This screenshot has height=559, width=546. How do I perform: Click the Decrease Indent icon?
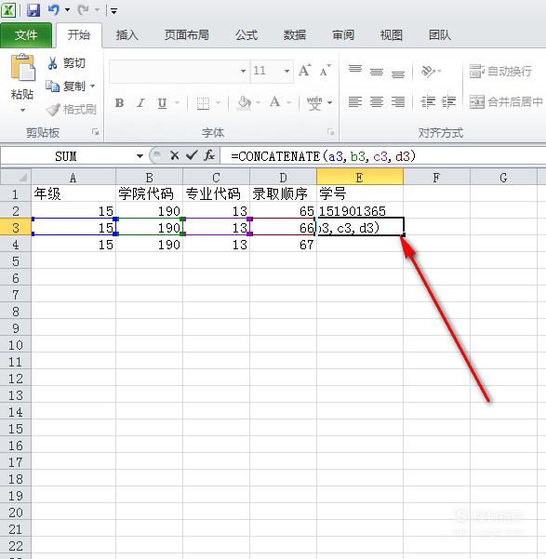coord(428,102)
